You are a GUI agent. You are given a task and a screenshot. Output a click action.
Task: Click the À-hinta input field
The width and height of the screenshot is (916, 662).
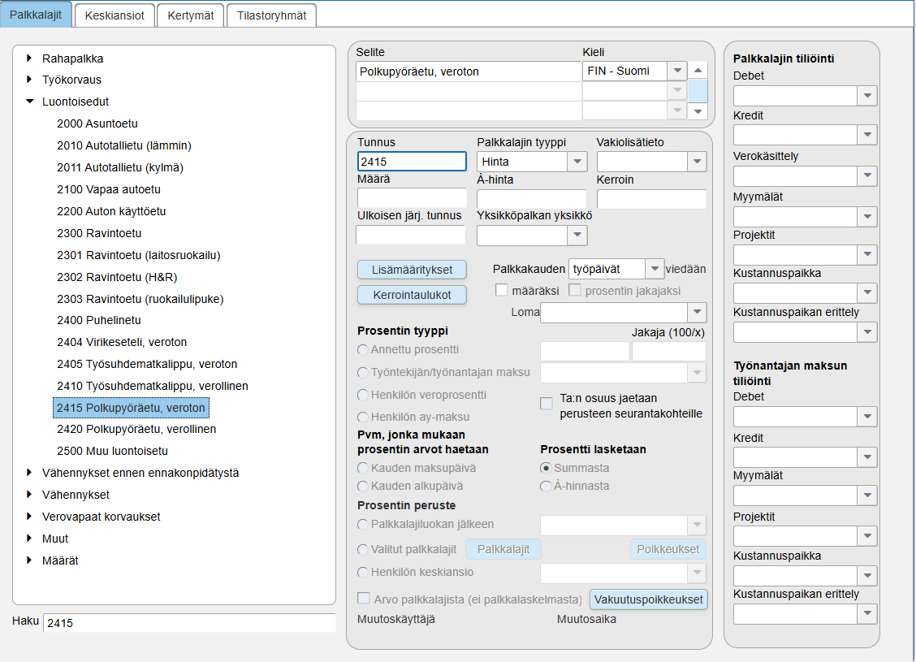click(531, 199)
